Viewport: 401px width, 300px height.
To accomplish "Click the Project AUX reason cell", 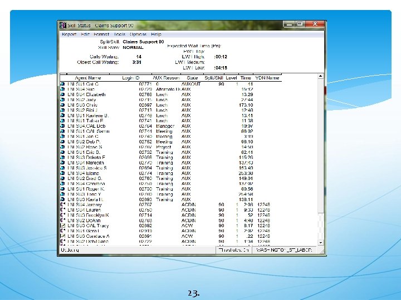I will pyautogui.click(x=163, y=147).
